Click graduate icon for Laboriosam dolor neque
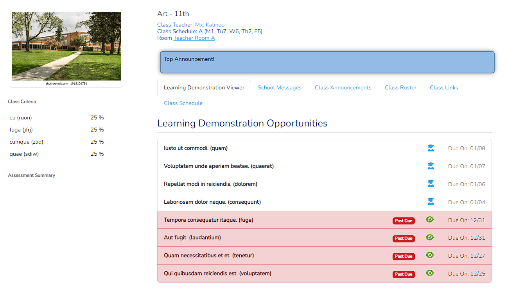The image size is (506, 290). point(431,202)
